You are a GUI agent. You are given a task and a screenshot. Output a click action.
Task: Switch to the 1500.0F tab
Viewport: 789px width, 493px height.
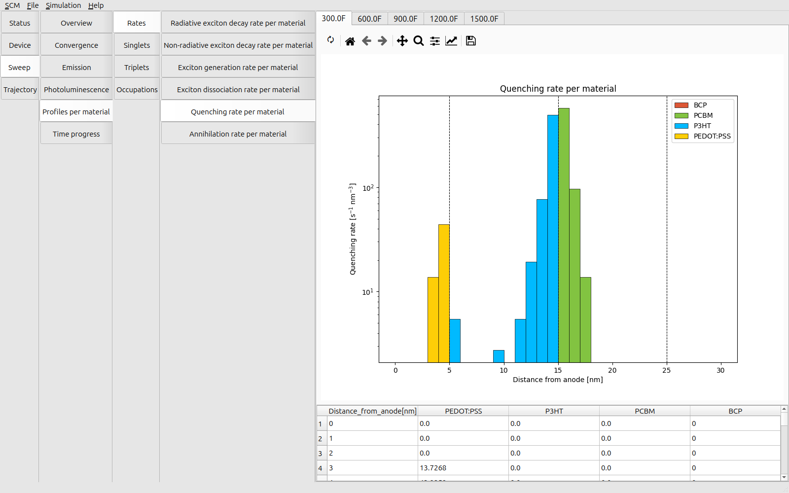[484, 19]
